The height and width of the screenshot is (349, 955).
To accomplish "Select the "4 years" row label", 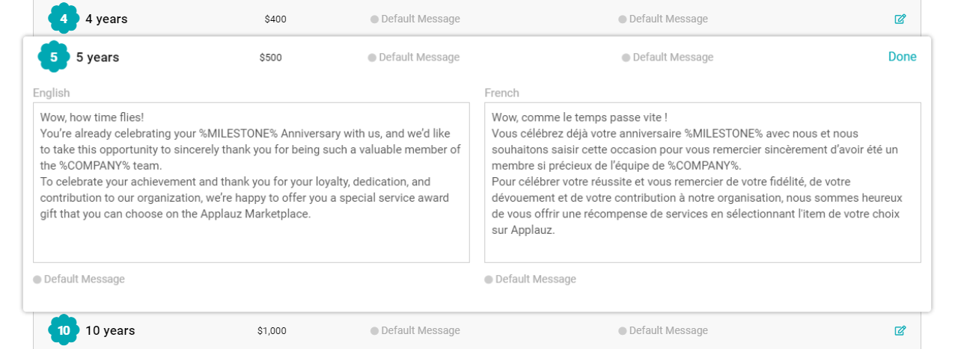I will [106, 19].
